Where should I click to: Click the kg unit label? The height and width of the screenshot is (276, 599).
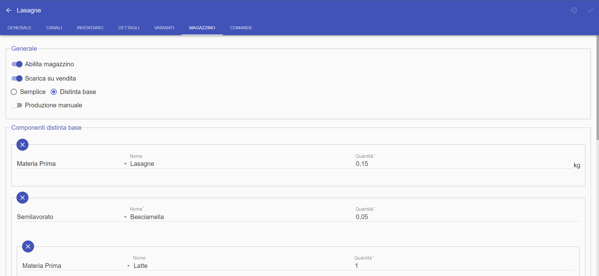[577, 165]
